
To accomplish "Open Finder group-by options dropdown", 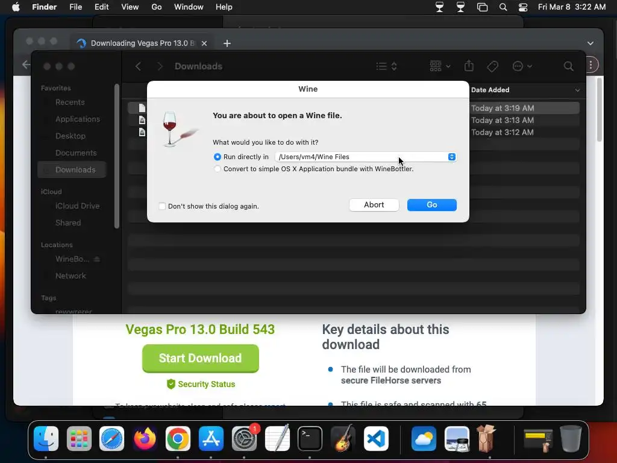I will pos(440,66).
